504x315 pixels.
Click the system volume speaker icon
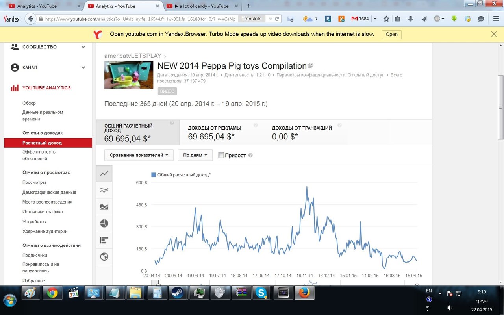coord(450,308)
